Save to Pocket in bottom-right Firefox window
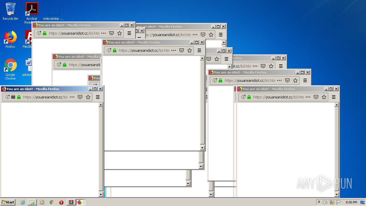 316,97
